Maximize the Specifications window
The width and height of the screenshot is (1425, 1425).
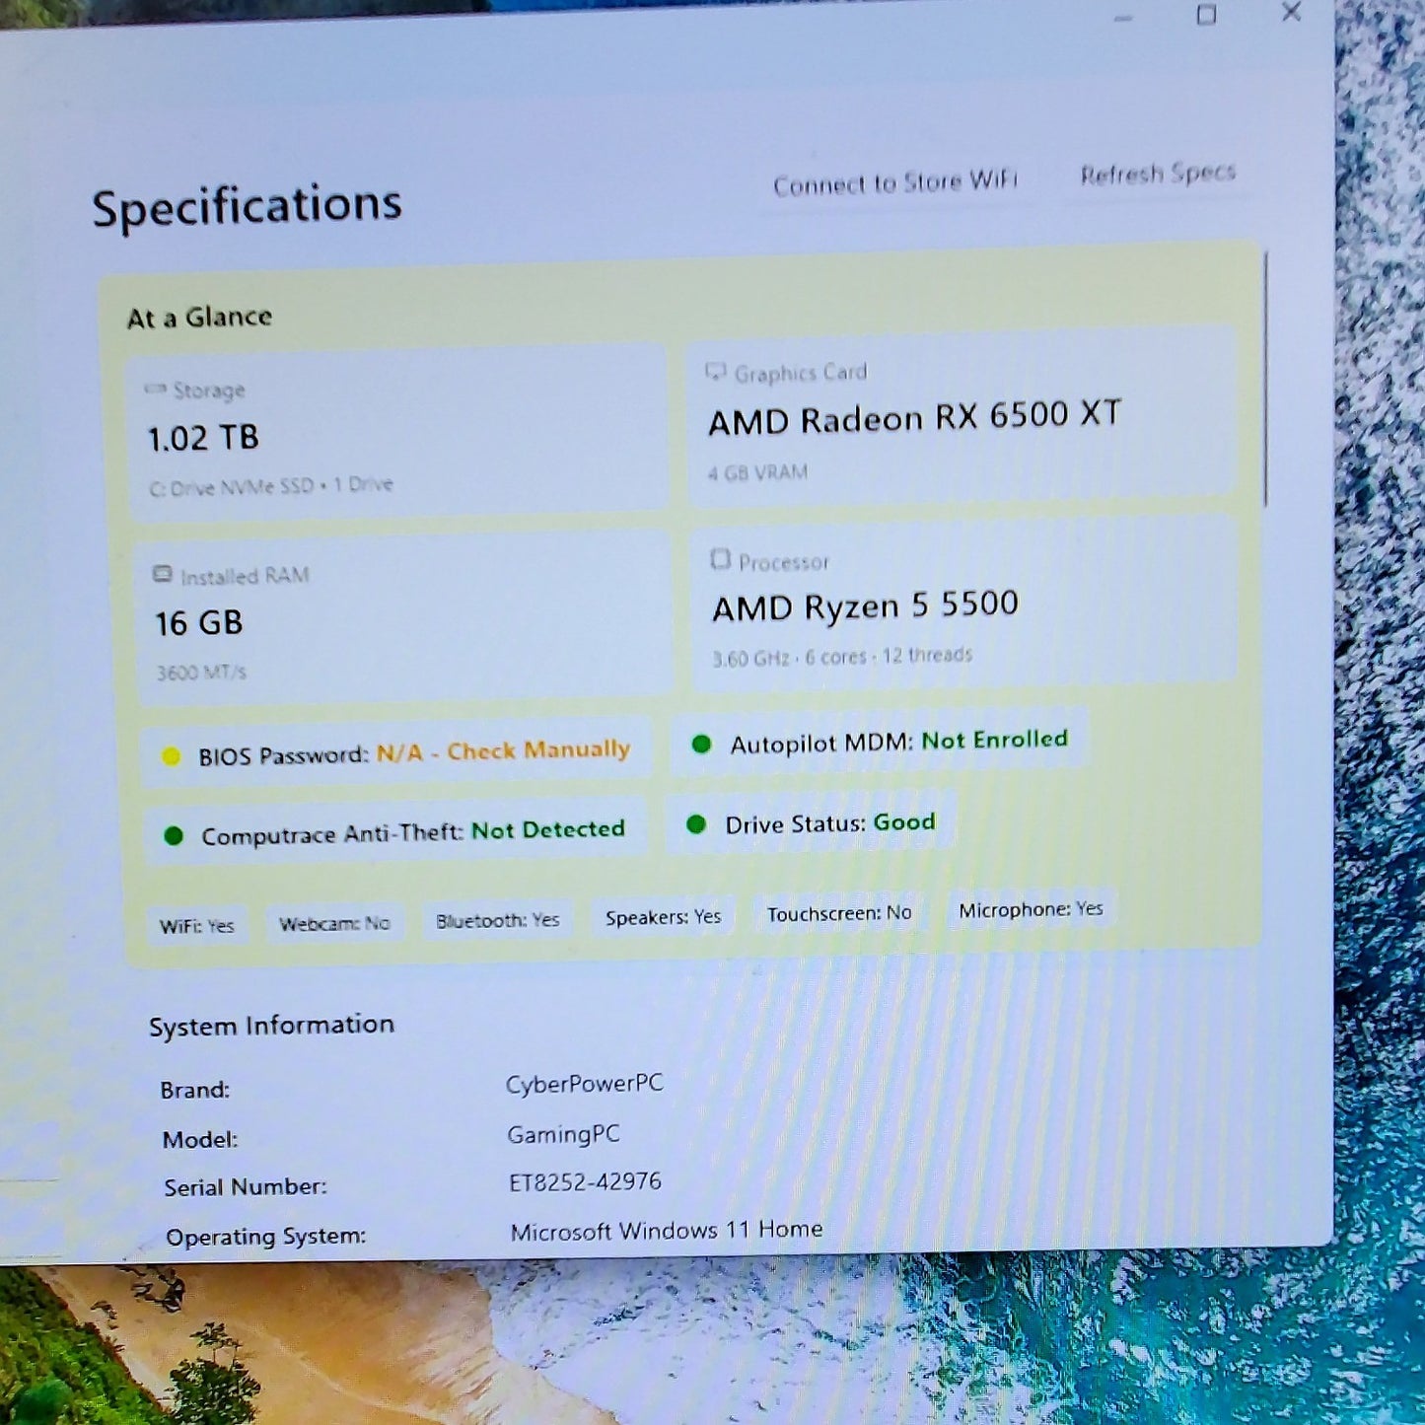(x=1206, y=15)
